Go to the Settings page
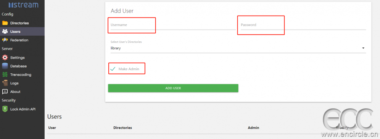The image size is (380, 139). coord(22,57)
